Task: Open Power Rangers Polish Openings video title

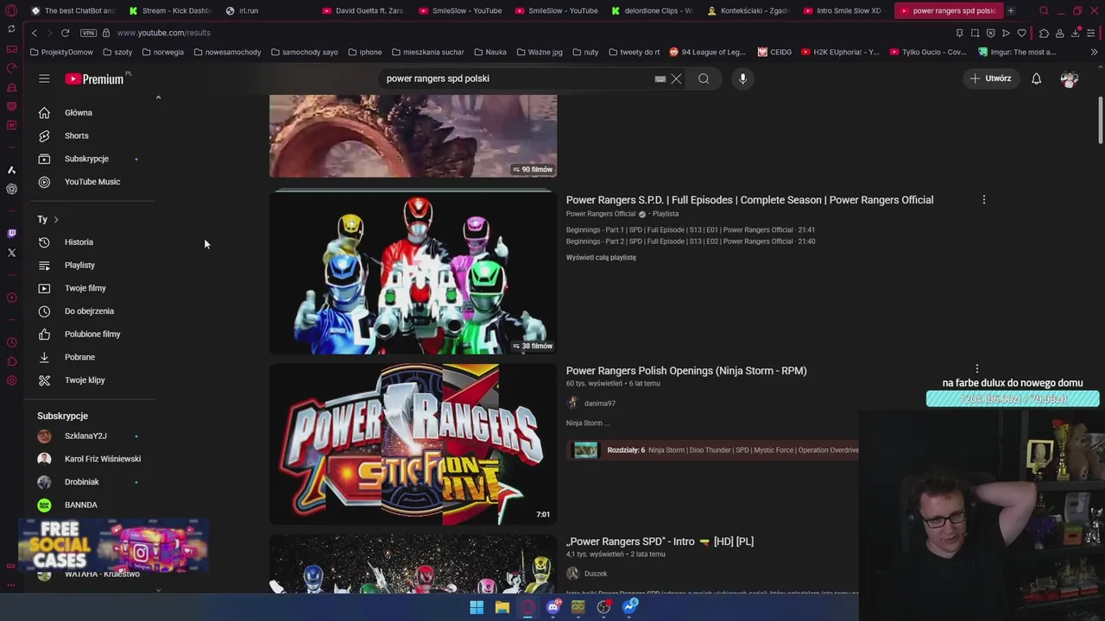Action: [x=686, y=371]
